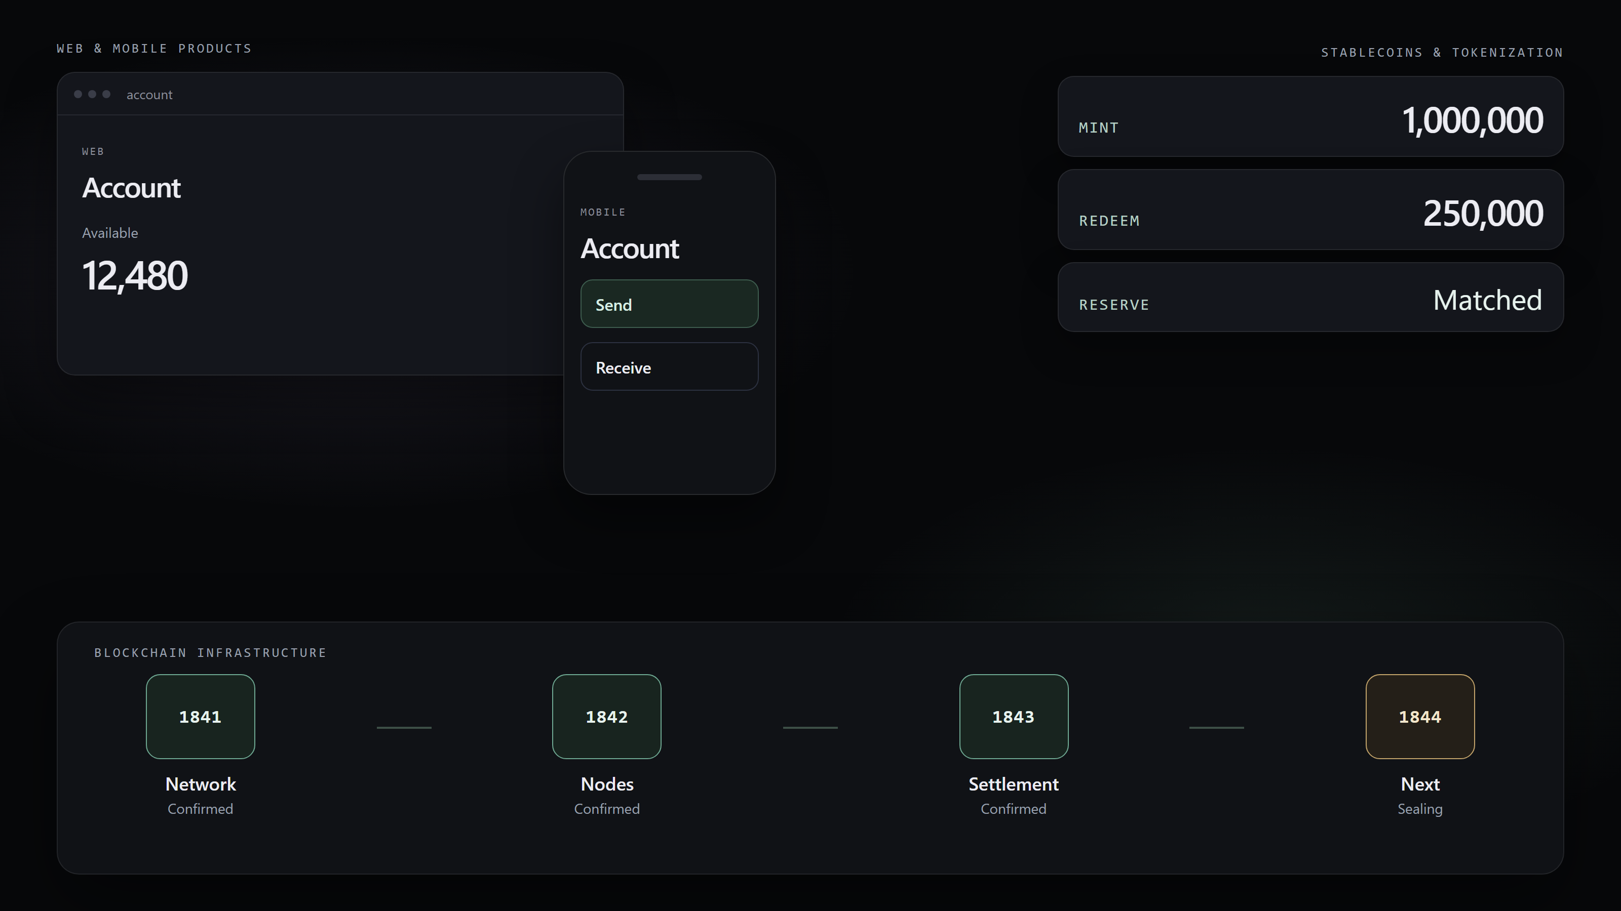Select block 1841 Network tile
Screen dimensions: 1621x911
point(200,716)
